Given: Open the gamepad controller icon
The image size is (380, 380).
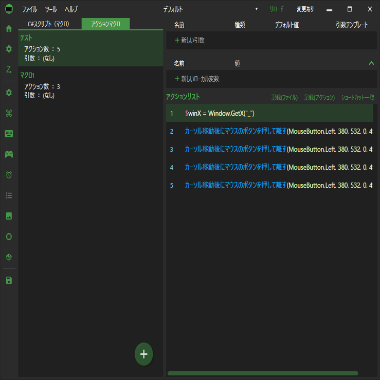Looking at the screenshot, I should click(9, 154).
